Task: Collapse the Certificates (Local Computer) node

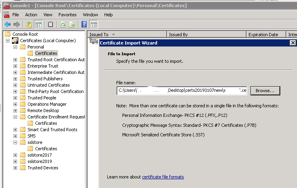Action: (8, 41)
